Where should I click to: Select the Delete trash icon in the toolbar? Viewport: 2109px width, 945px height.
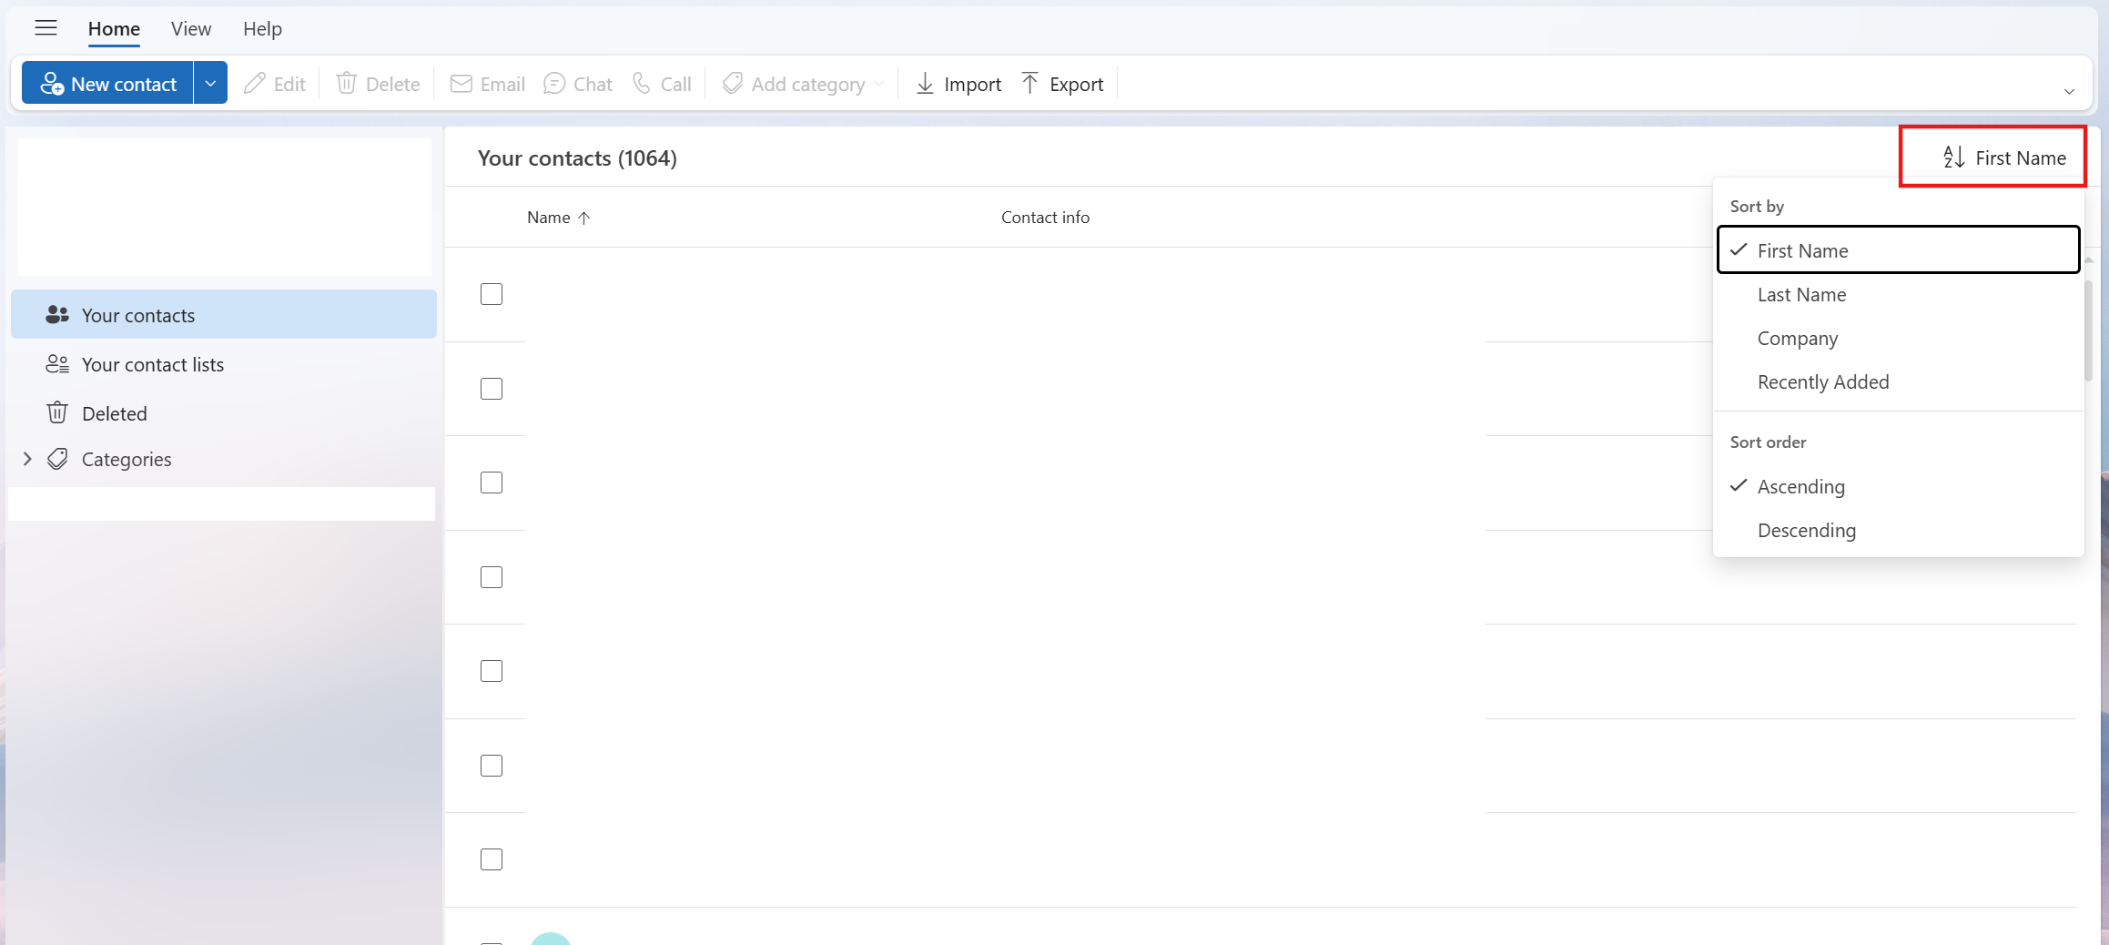(347, 83)
